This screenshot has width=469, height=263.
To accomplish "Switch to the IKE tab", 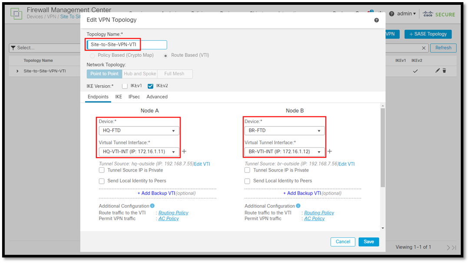I will pyautogui.click(x=119, y=97).
